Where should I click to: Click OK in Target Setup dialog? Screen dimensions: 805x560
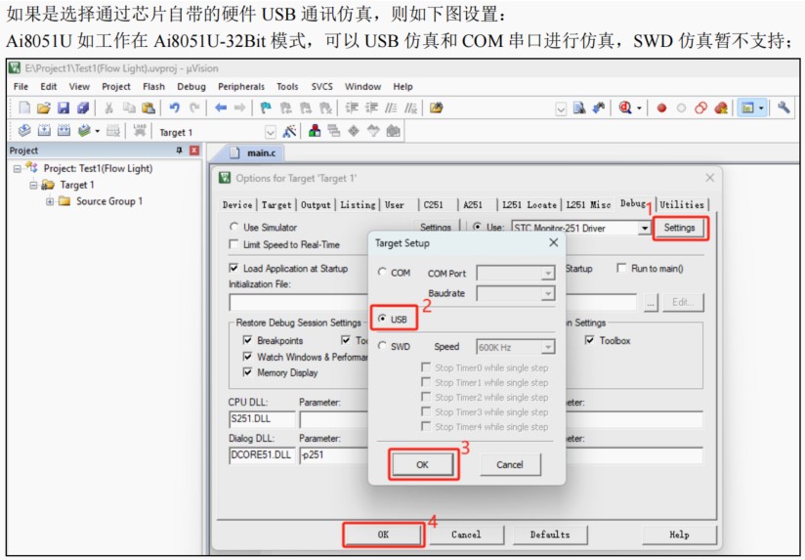pos(422,464)
